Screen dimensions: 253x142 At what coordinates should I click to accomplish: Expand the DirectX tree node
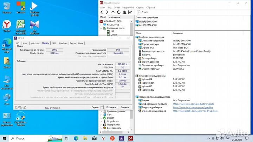[x=101, y=118]
